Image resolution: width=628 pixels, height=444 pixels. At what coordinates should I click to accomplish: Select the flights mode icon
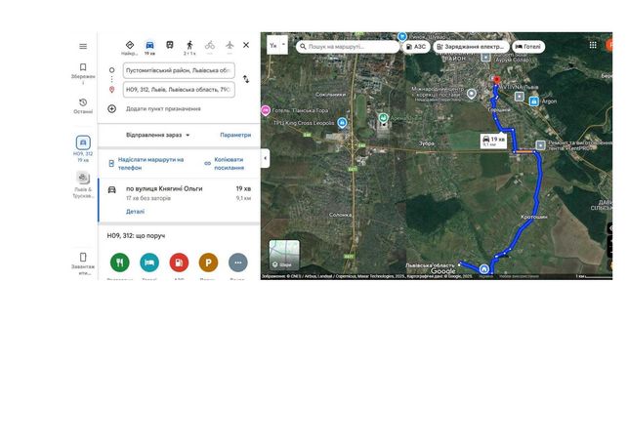coord(230,45)
